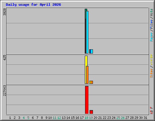Click the tall red KB bar for day 18

87,100
